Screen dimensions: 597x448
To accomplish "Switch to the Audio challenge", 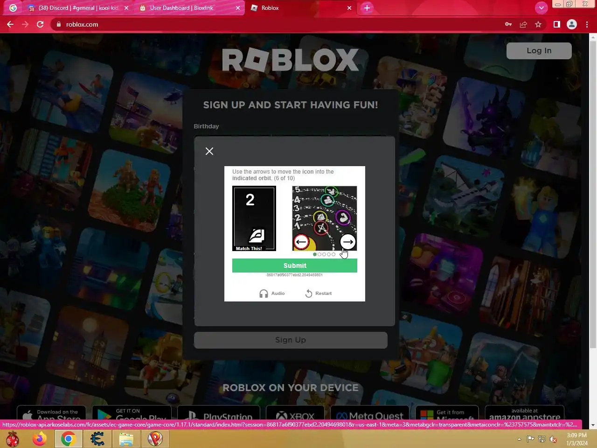I will 272,294.
